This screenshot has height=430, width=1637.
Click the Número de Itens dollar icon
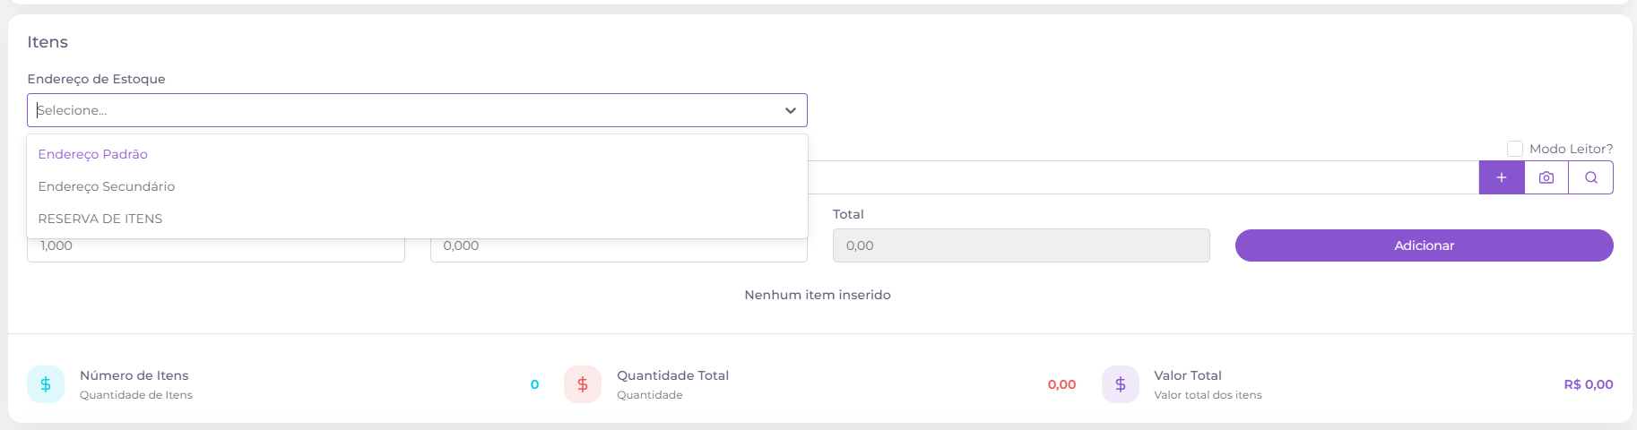(x=46, y=384)
